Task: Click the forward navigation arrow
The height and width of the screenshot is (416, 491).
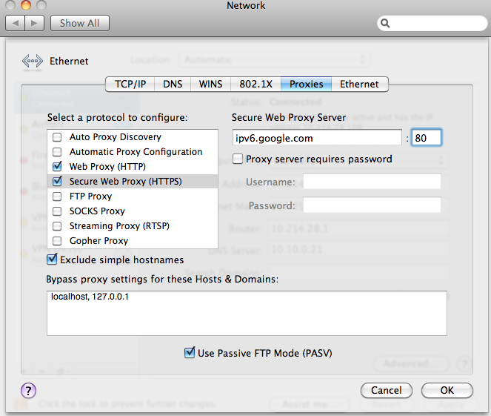Action: pyautogui.click(x=34, y=23)
